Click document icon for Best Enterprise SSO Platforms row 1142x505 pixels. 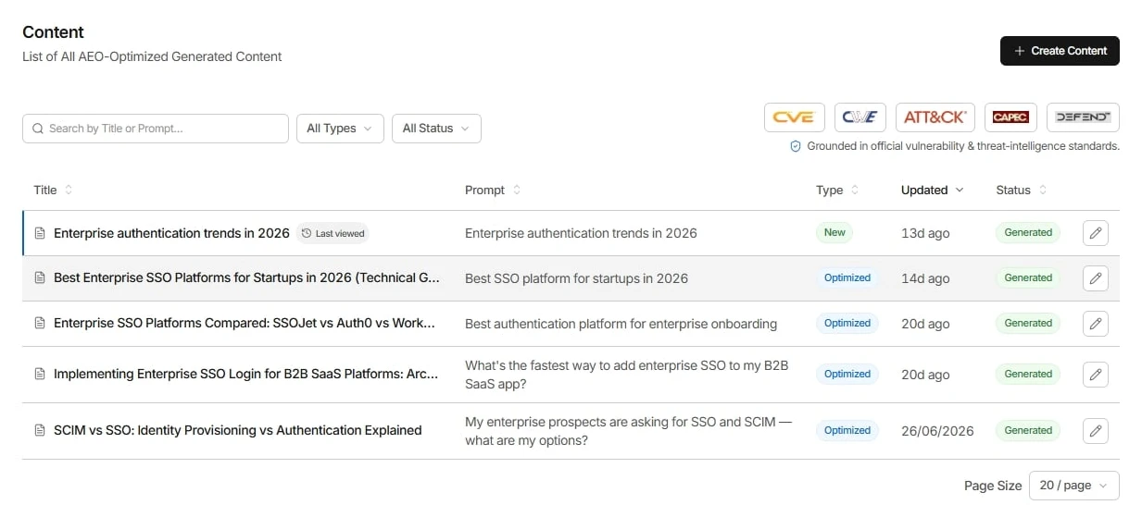click(40, 278)
